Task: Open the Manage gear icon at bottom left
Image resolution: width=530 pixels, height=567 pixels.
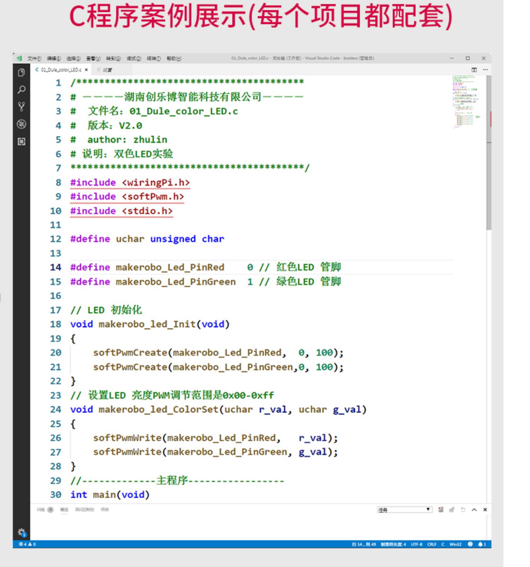Action: 22,532
